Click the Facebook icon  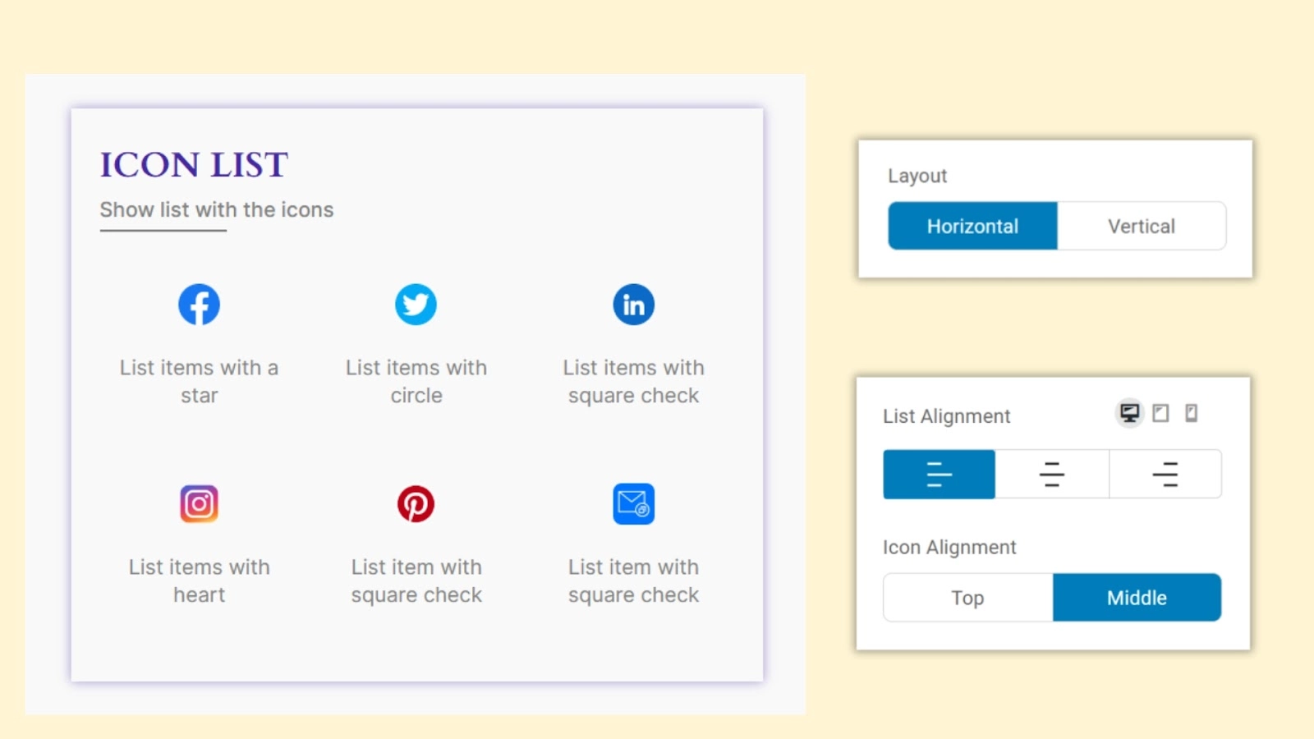point(199,305)
